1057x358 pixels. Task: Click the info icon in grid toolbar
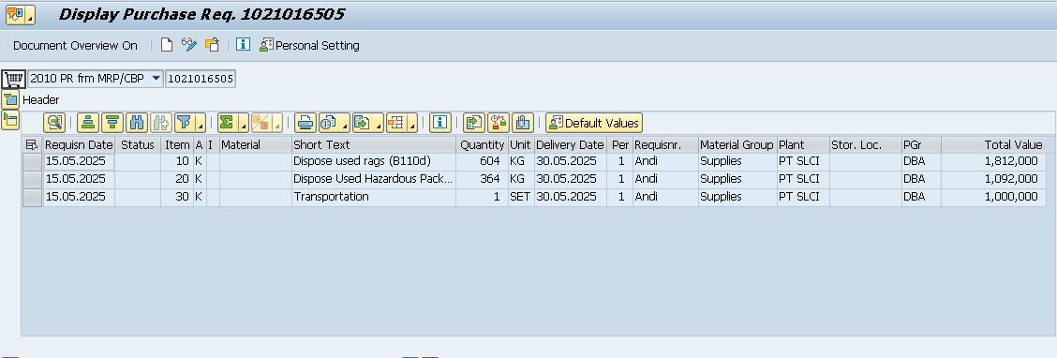point(440,123)
